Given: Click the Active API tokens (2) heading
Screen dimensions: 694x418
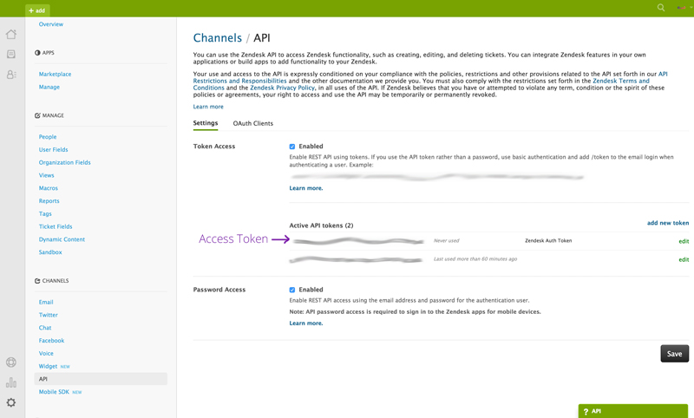Looking at the screenshot, I should tap(321, 225).
